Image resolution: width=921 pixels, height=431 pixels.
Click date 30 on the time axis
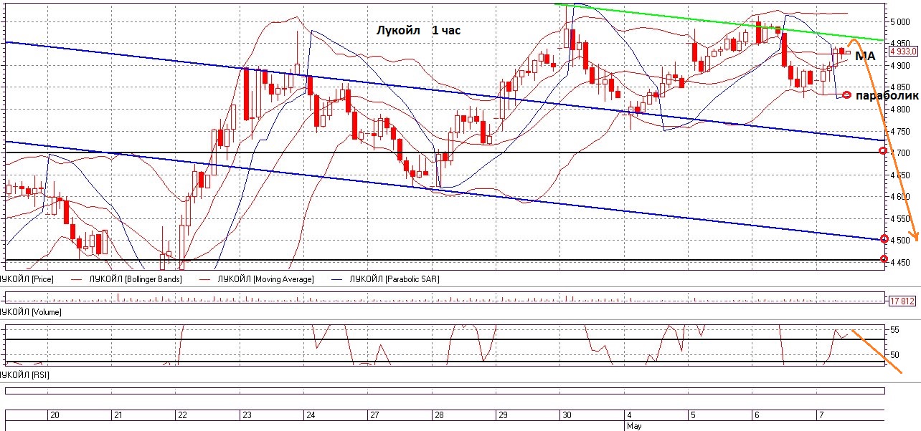pyautogui.click(x=566, y=415)
